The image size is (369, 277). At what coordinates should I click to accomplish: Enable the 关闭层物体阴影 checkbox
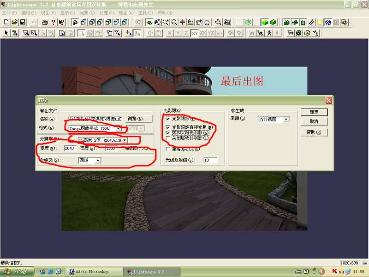tap(168, 138)
